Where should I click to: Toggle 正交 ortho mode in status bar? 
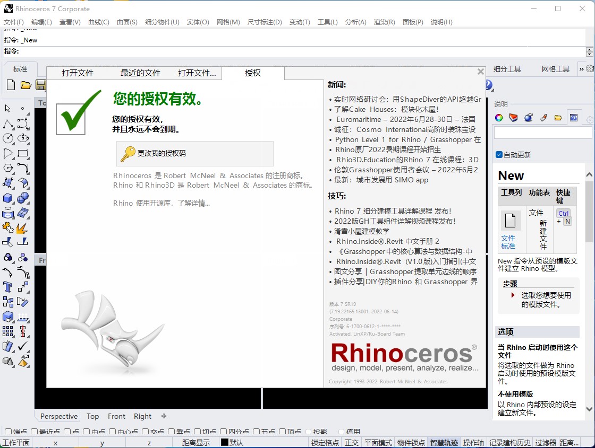pyautogui.click(x=351, y=443)
